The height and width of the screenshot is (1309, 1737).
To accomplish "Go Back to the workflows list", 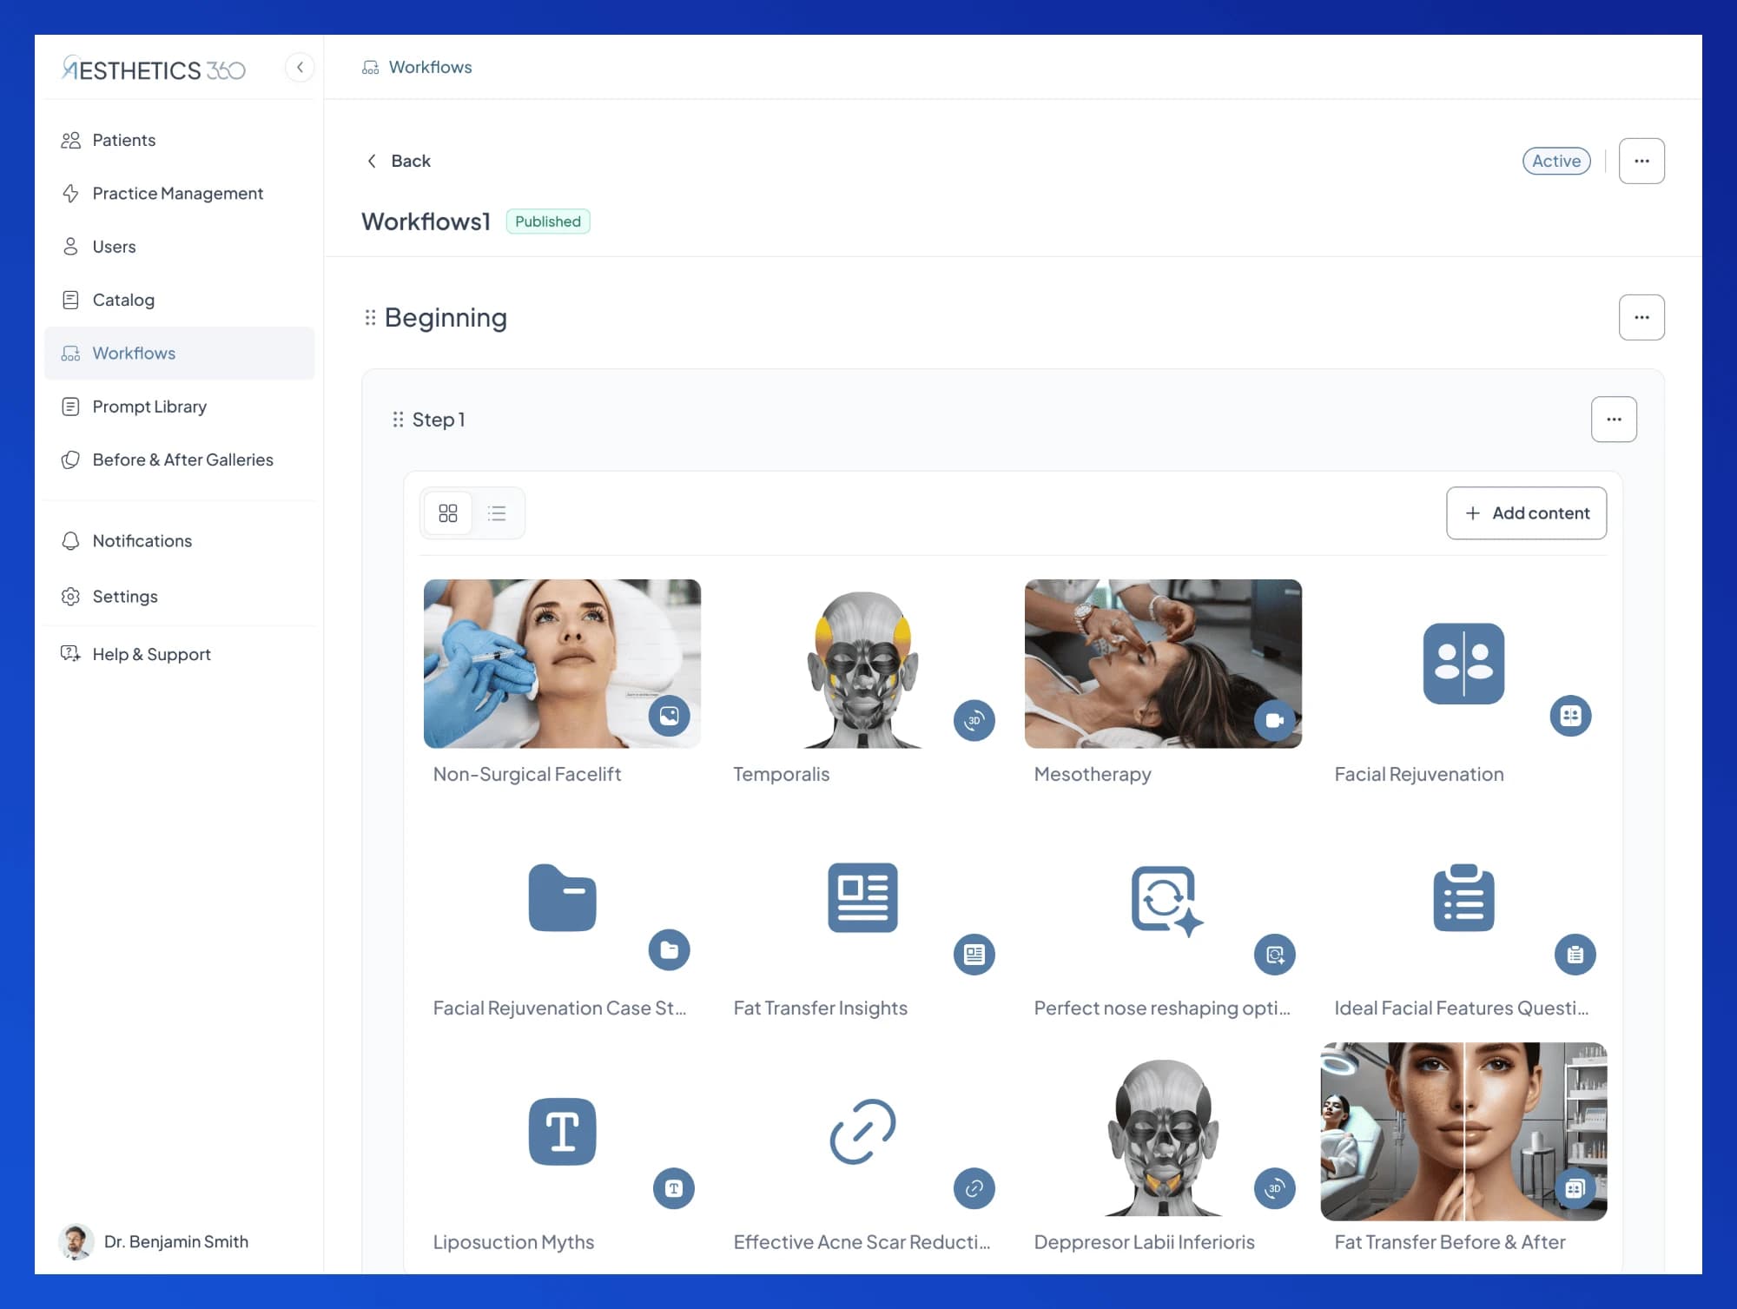I will [x=399, y=161].
